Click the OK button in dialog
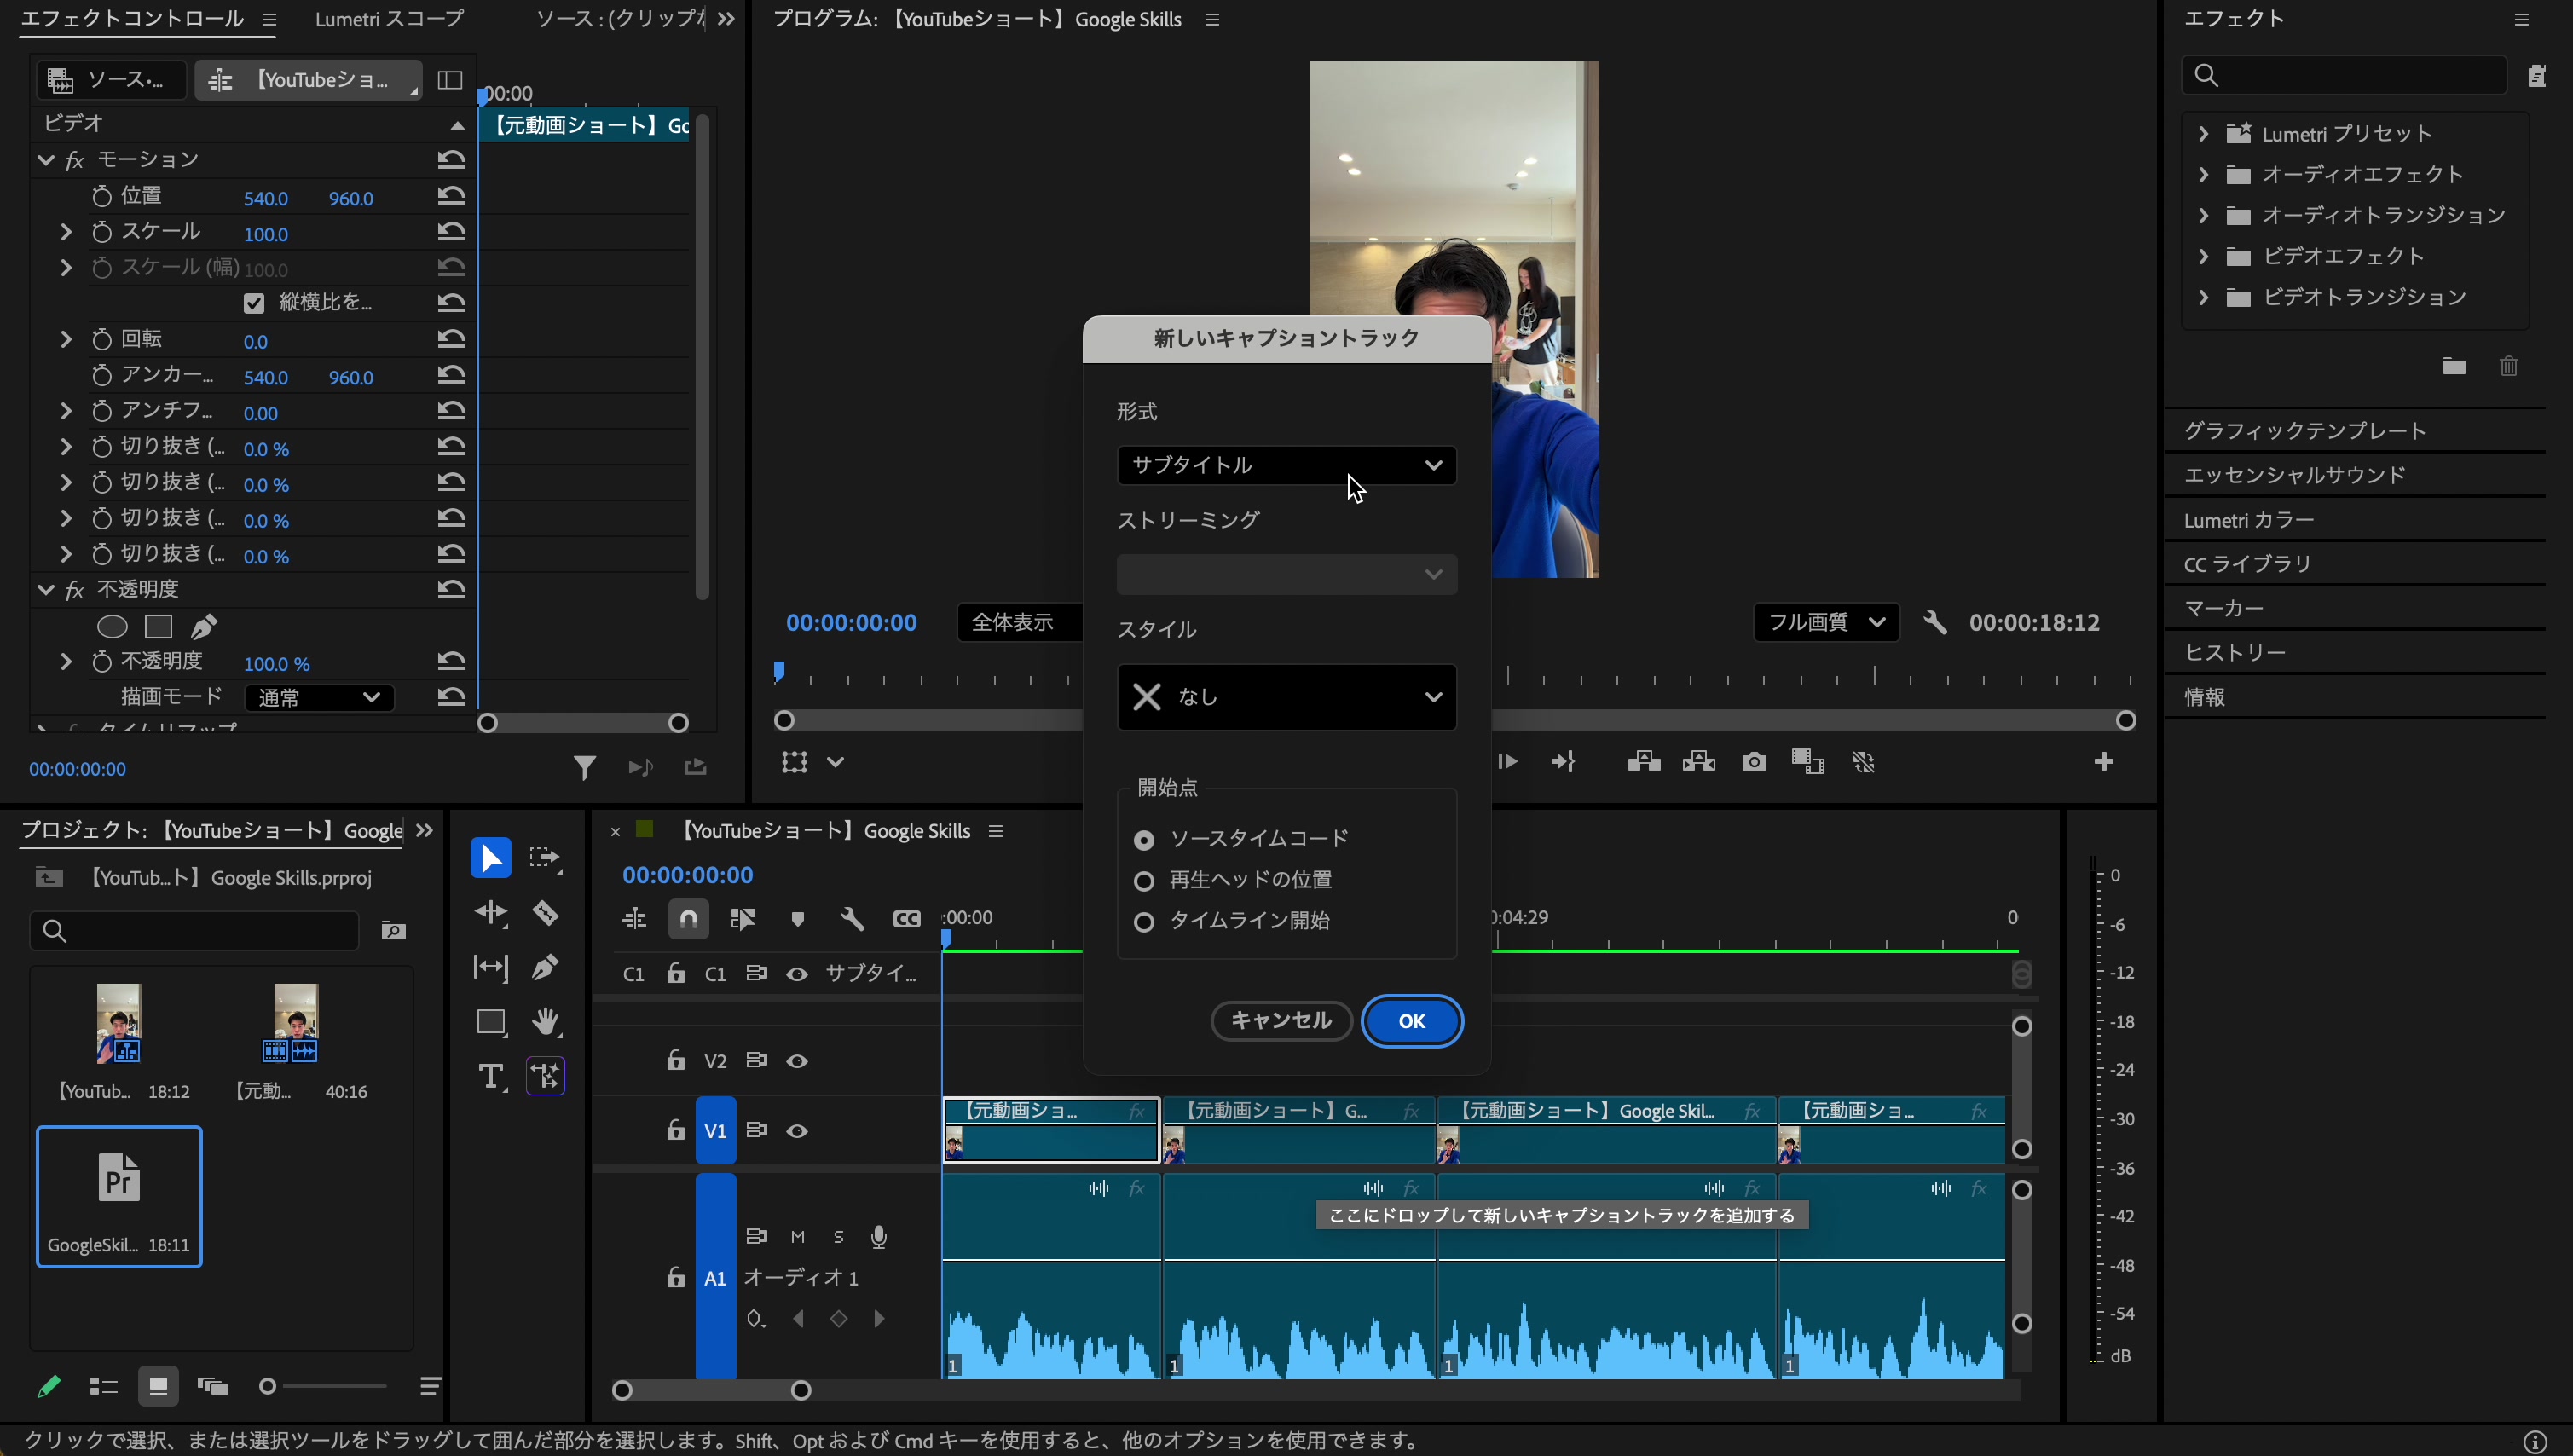This screenshot has width=2573, height=1456. [x=1411, y=1021]
